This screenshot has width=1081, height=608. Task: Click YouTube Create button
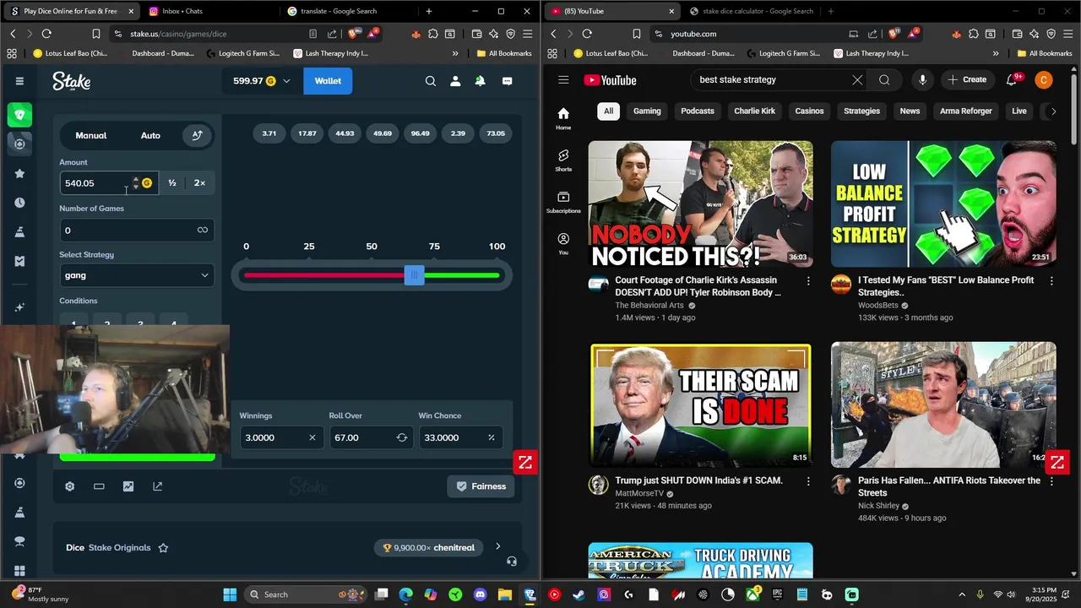967,79
